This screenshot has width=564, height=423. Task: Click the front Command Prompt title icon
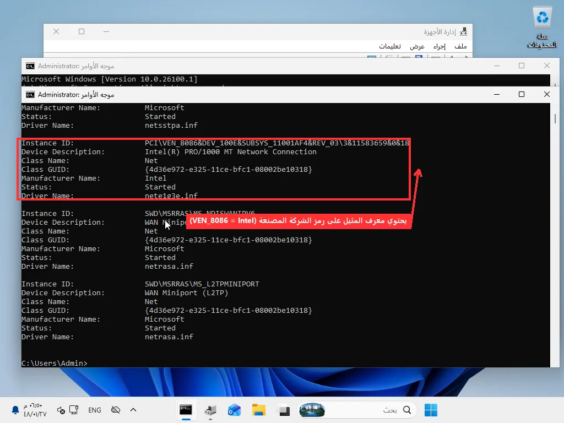[30, 95]
